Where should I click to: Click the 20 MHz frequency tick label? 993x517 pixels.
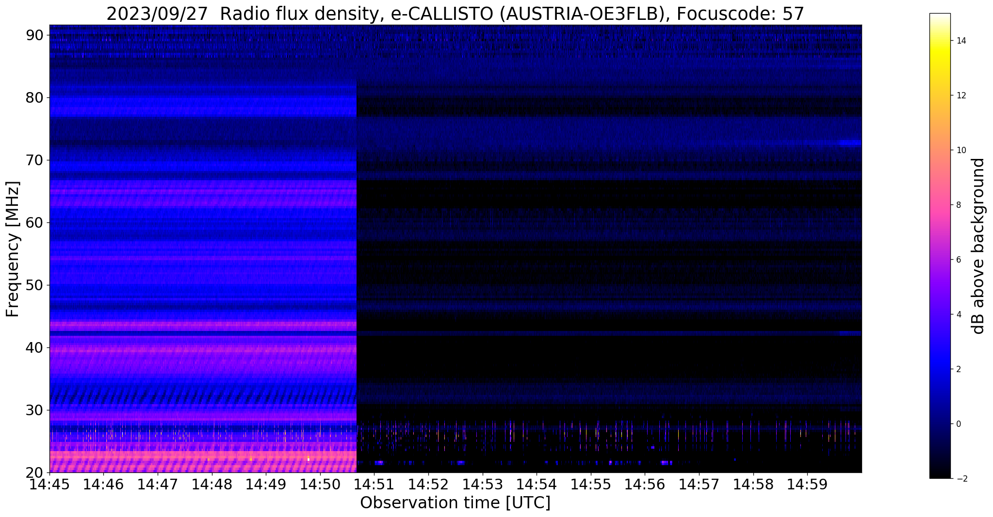[x=34, y=472]
